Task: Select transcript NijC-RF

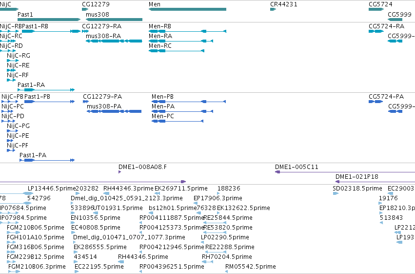Action: pos(11,80)
